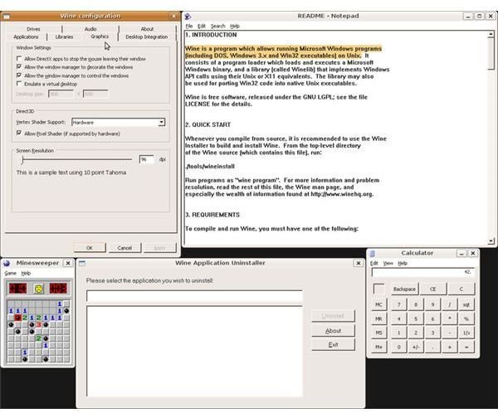The height and width of the screenshot is (413, 498).
Task: Click Minesweeper mine counter display
Action: [17, 289]
